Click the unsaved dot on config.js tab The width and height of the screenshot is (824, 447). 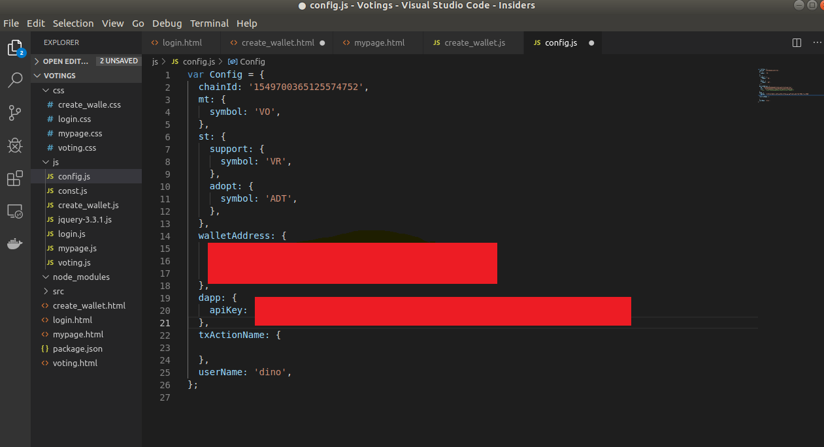click(591, 42)
